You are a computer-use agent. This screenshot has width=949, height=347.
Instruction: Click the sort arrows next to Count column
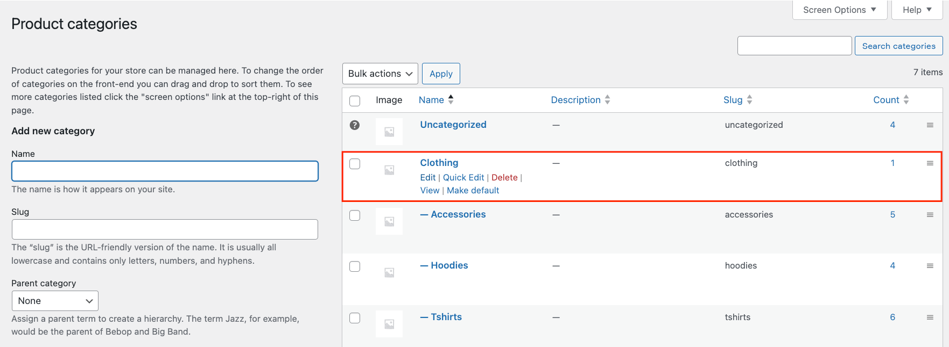(906, 99)
